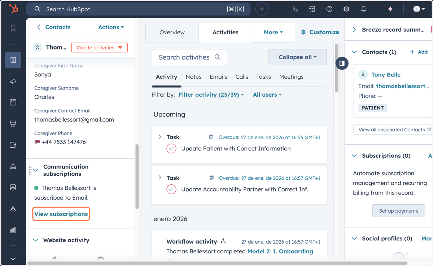The width and height of the screenshot is (433, 266).
Task: Open the Settings gear icon
Action: pos(346,9)
